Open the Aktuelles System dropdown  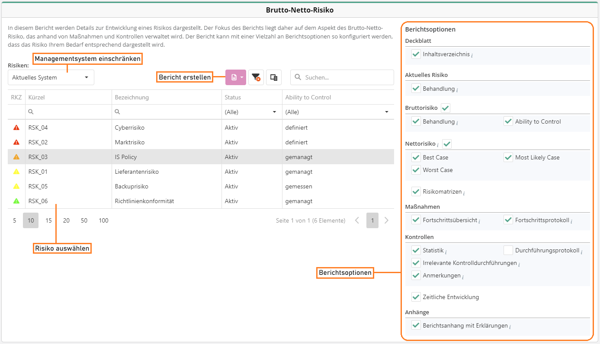coord(51,77)
